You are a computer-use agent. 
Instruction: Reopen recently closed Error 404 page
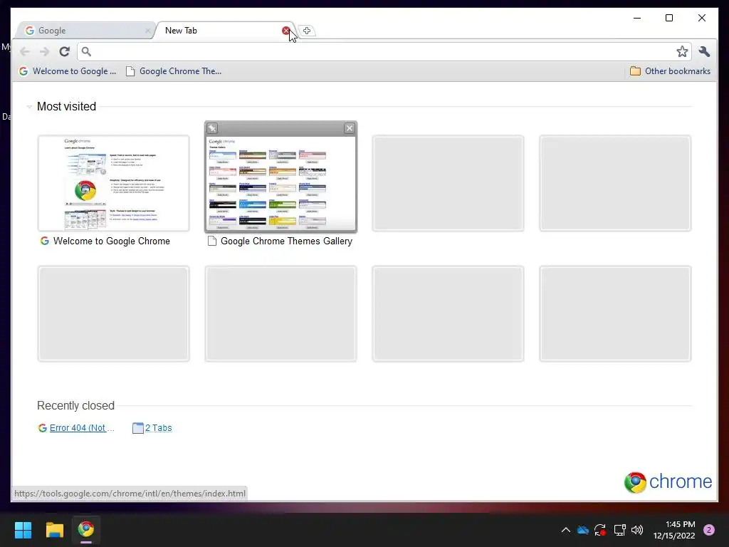point(76,428)
